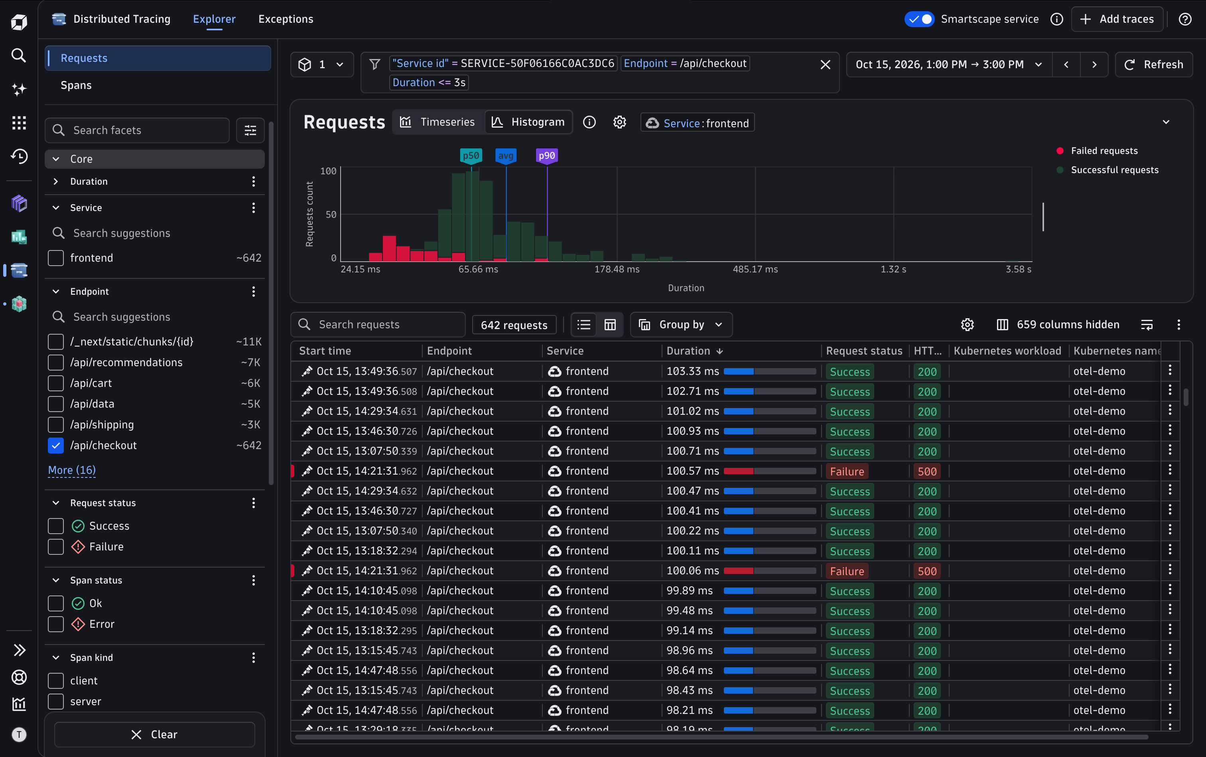
Task: Click the Clear facets button
Action: [154, 734]
